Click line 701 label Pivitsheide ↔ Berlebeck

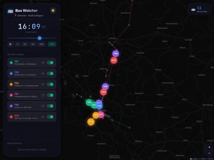[x=25, y=64]
